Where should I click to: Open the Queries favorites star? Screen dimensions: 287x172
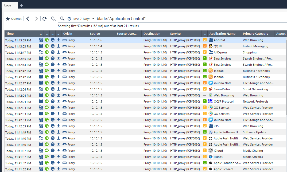click(8, 19)
